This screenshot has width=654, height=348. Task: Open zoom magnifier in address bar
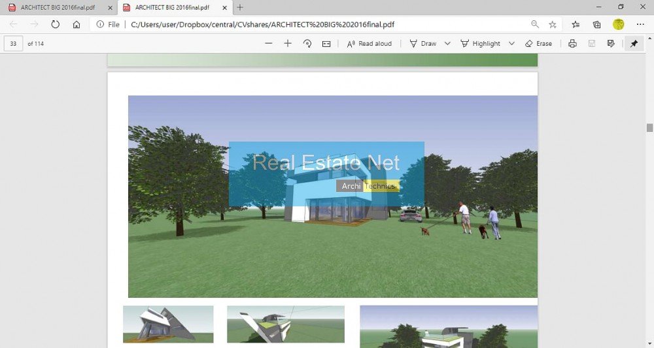[535, 25]
